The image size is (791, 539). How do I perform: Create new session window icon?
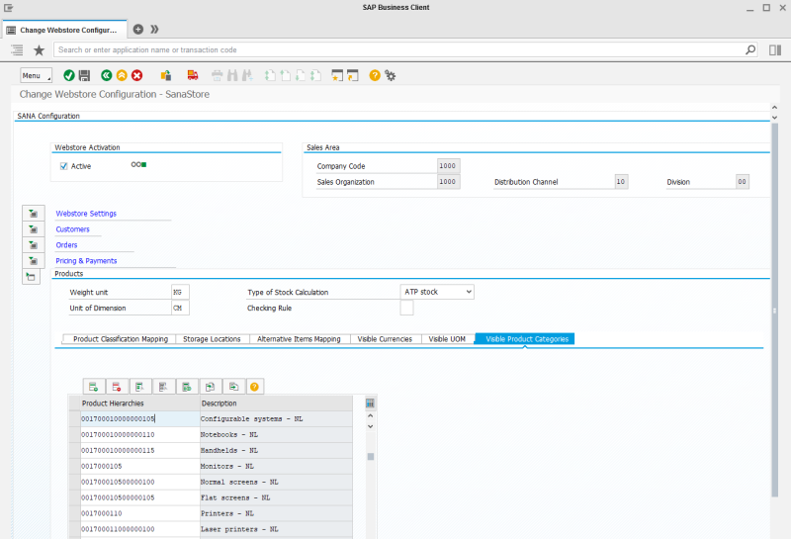click(x=337, y=76)
